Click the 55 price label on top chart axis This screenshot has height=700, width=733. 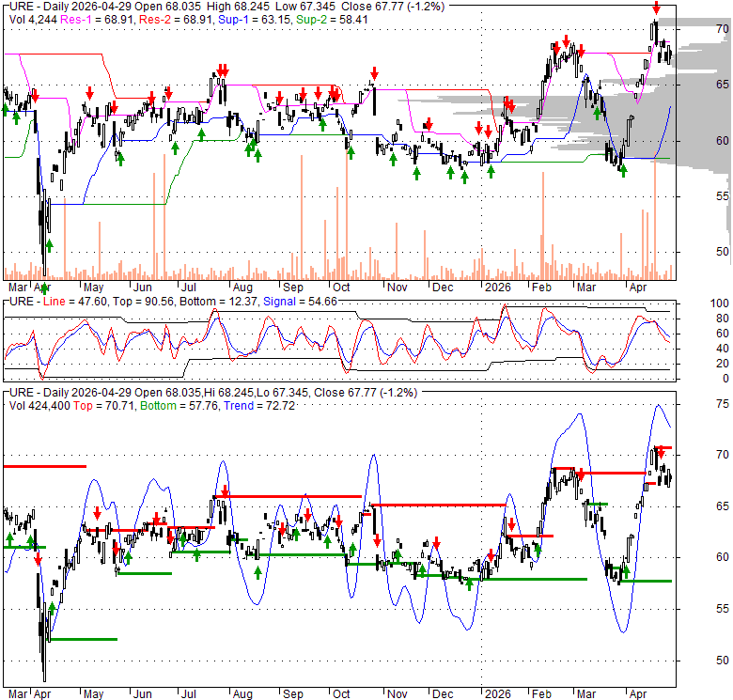click(x=723, y=195)
